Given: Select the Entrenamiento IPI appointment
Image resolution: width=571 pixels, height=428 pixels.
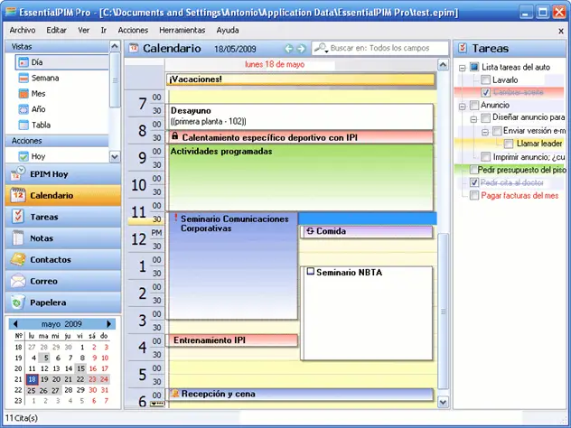Looking at the screenshot, I should pyautogui.click(x=232, y=340).
